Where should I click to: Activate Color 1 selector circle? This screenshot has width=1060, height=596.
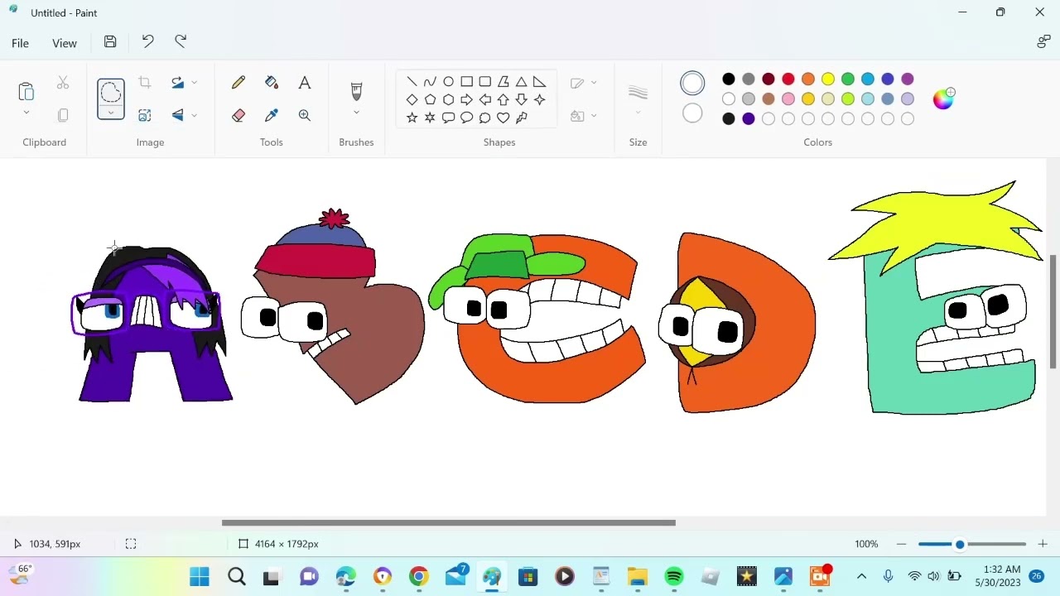pyautogui.click(x=692, y=83)
